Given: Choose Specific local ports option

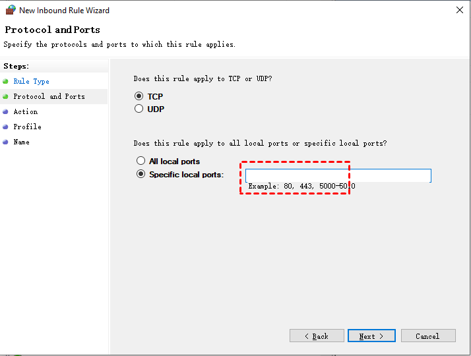Looking at the screenshot, I should pyautogui.click(x=141, y=175).
